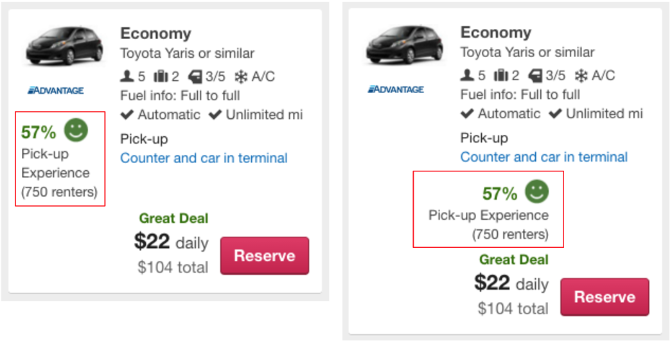Click the 57% rating text in right card
Screen dimensions: 672x343
point(499,193)
